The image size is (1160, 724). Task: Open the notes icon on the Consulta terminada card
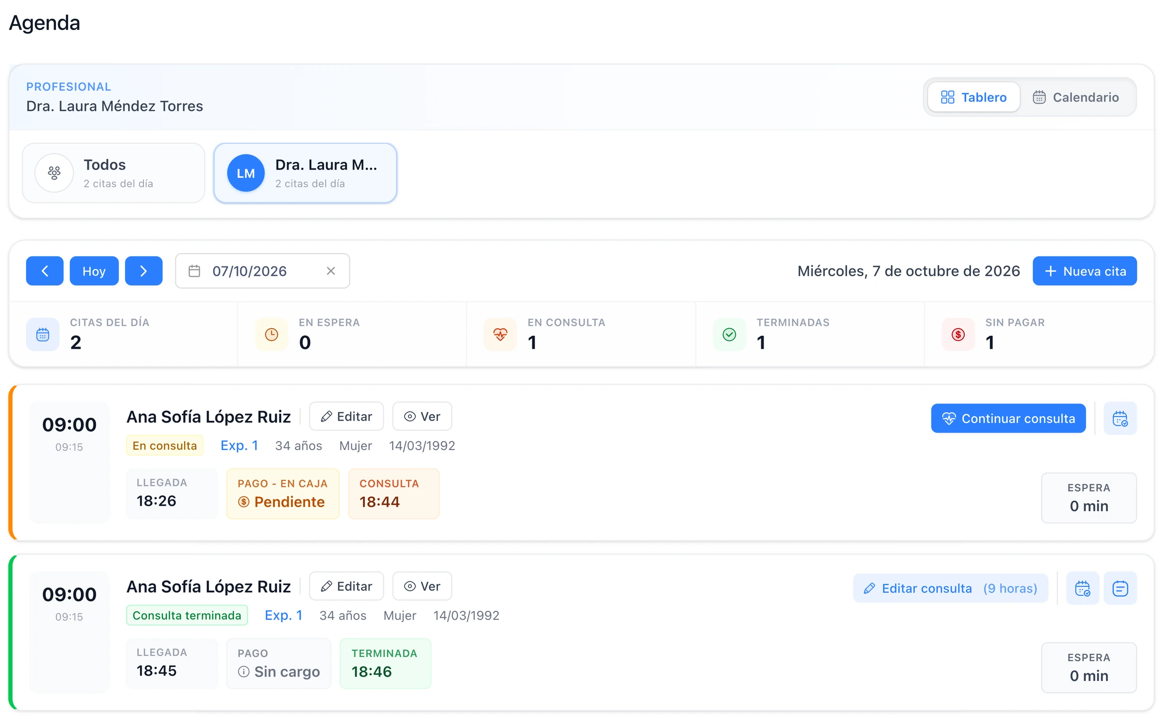point(1120,588)
